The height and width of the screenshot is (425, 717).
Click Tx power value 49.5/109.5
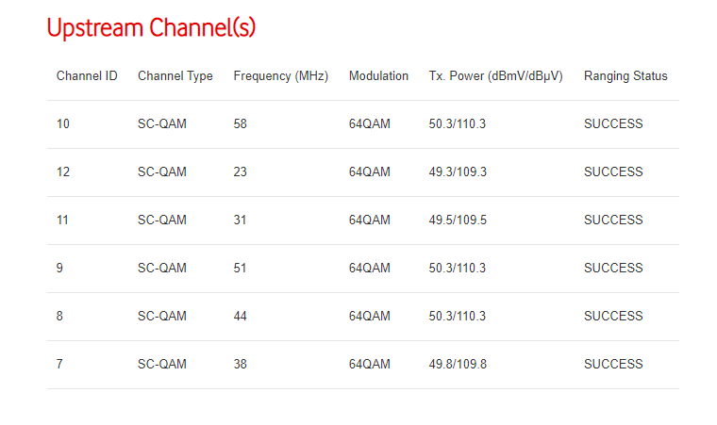tap(458, 221)
